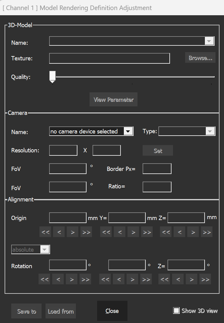Click the Quality slider handle
Screen dimensions: 224x323
(x=53, y=77)
